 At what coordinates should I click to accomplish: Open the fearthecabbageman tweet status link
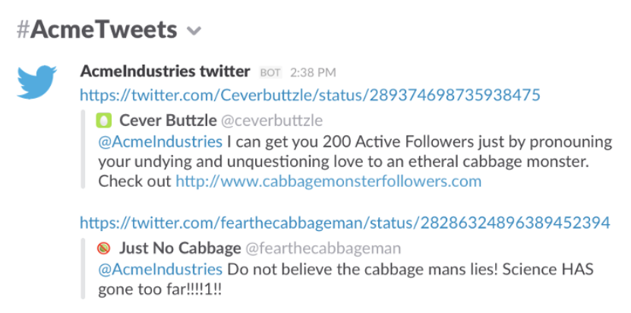pos(345,223)
